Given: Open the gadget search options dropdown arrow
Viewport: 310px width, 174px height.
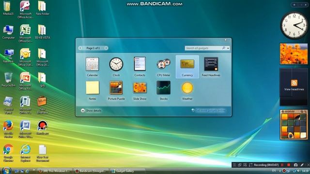Looking at the screenshot, I should 228,48.
